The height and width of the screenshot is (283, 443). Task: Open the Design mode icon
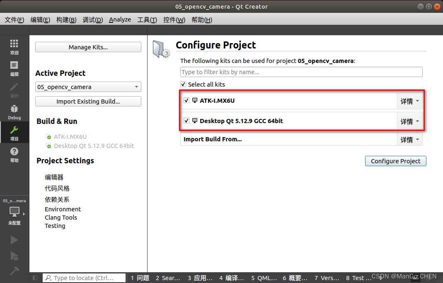[14, 87]
